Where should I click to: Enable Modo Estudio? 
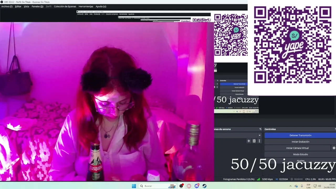point(300,154)
